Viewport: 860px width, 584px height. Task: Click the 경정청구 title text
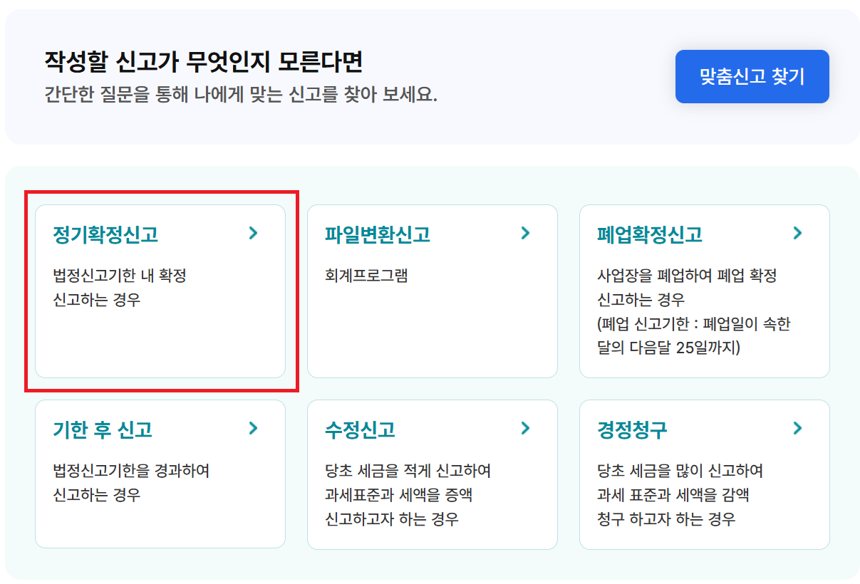[x=624, y=428]
